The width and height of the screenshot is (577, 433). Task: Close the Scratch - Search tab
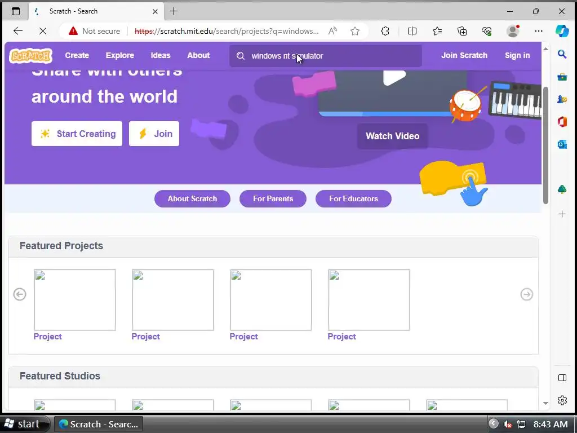tap(156, 11)
